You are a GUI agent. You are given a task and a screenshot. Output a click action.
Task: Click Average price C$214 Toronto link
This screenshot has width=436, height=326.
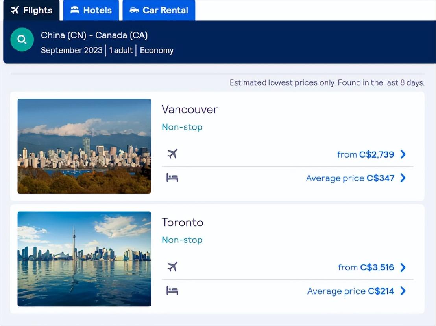click(351, 291)
